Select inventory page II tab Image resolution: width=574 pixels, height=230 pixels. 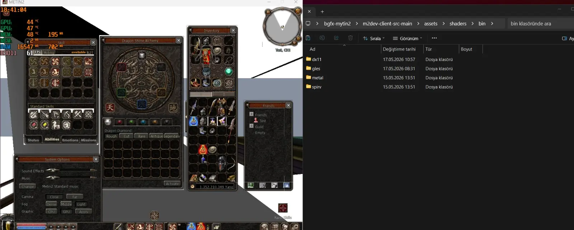click(224, 94)
